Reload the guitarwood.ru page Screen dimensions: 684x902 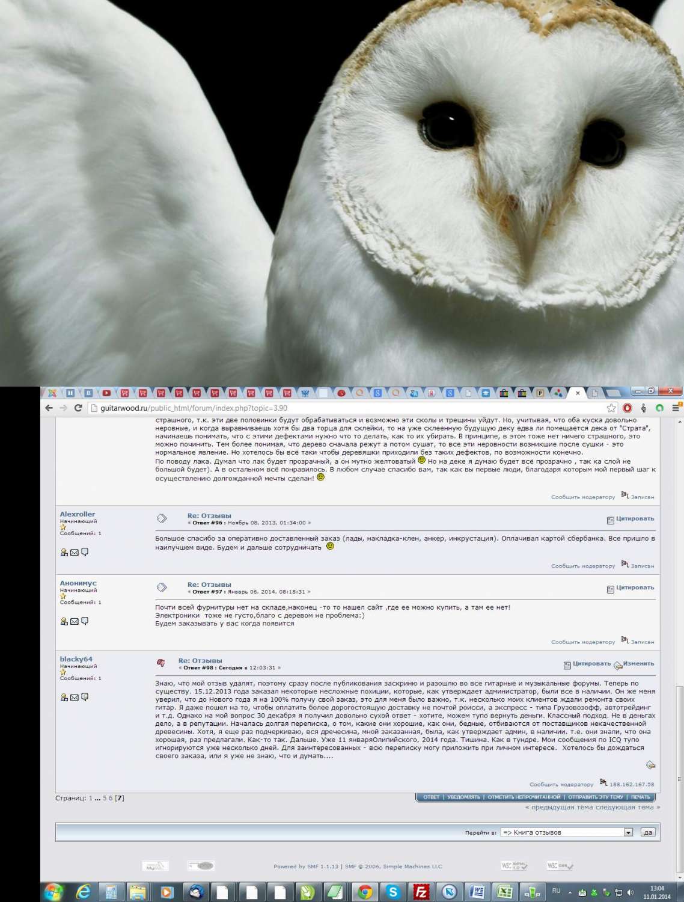pos(78,408)
